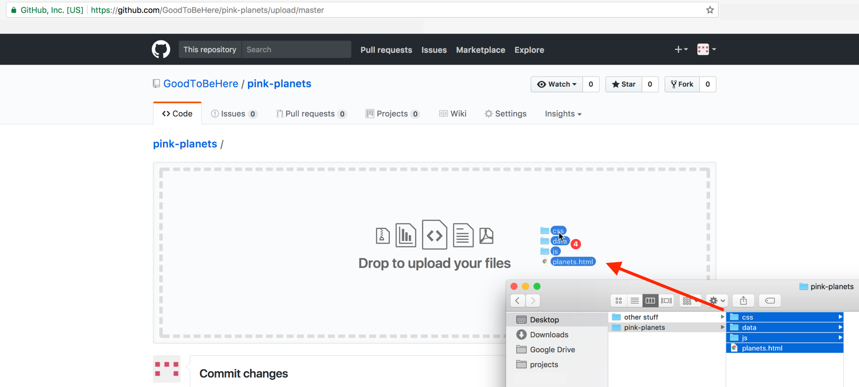Select Google Drive in the Finder sidebar
The width and height of the screenshot is (859, 387).
tap(557, 350)
